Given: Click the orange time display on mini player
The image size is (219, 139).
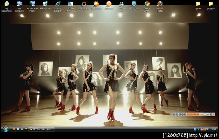Looking at the screenshot, I should tap(193, 114).
